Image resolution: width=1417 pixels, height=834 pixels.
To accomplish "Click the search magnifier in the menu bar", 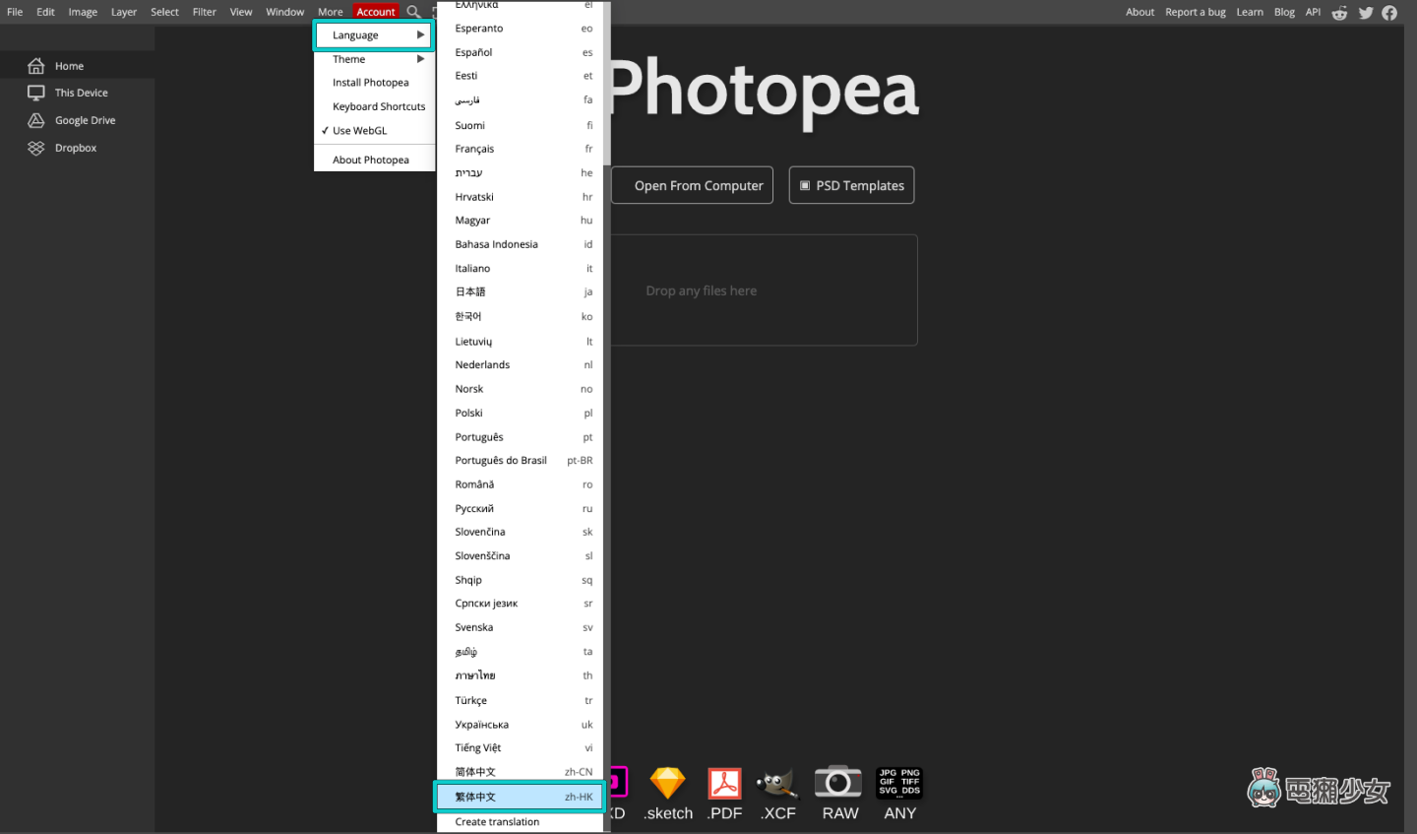I will tap(414, 12).
